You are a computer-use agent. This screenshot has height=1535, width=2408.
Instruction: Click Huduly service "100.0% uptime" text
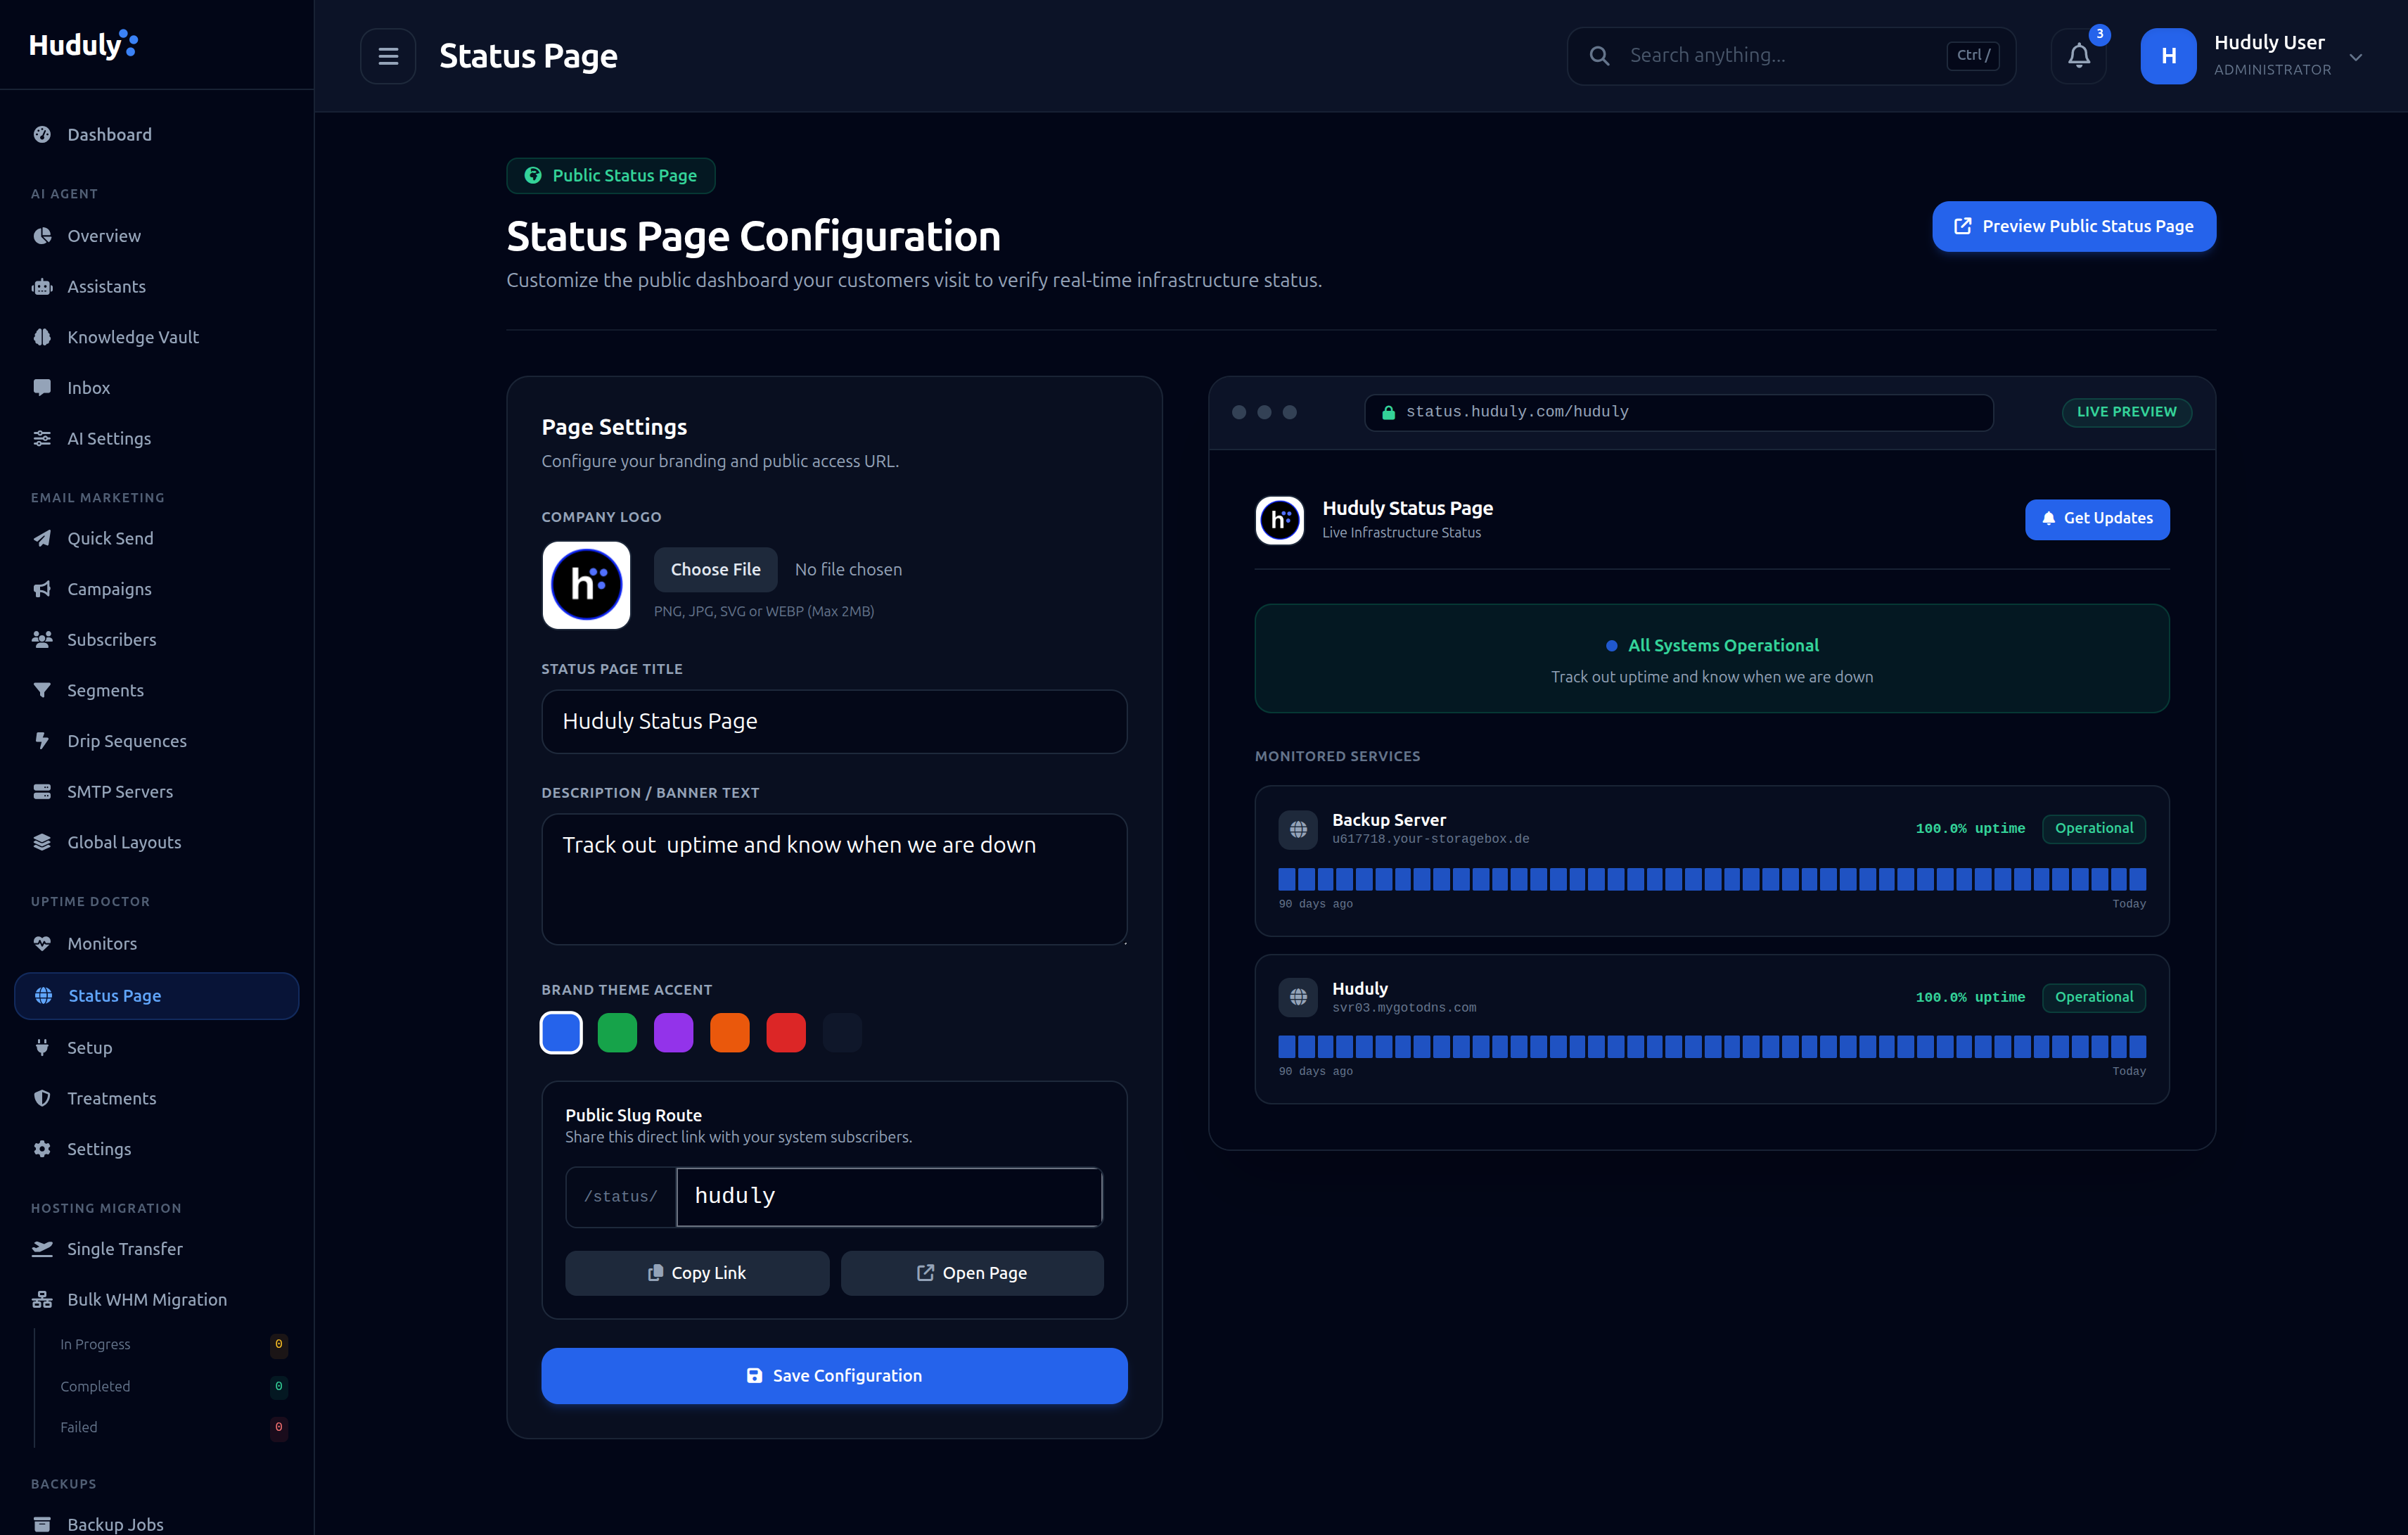(x=1970, y=998)
